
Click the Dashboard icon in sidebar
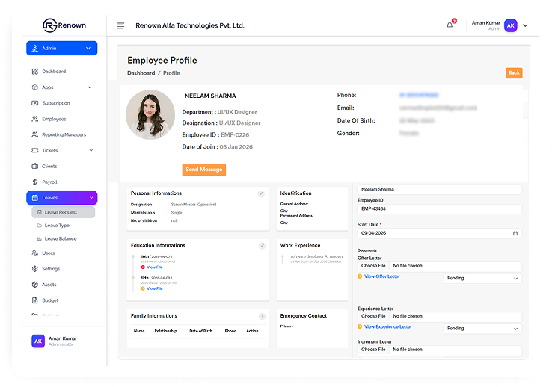[35, 72]
